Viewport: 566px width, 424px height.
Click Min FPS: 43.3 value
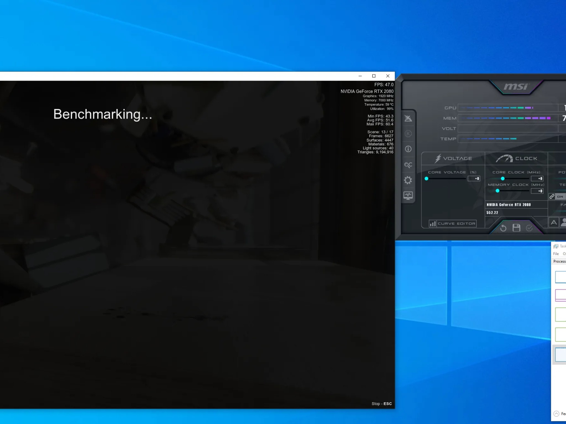tap(381, 116)
